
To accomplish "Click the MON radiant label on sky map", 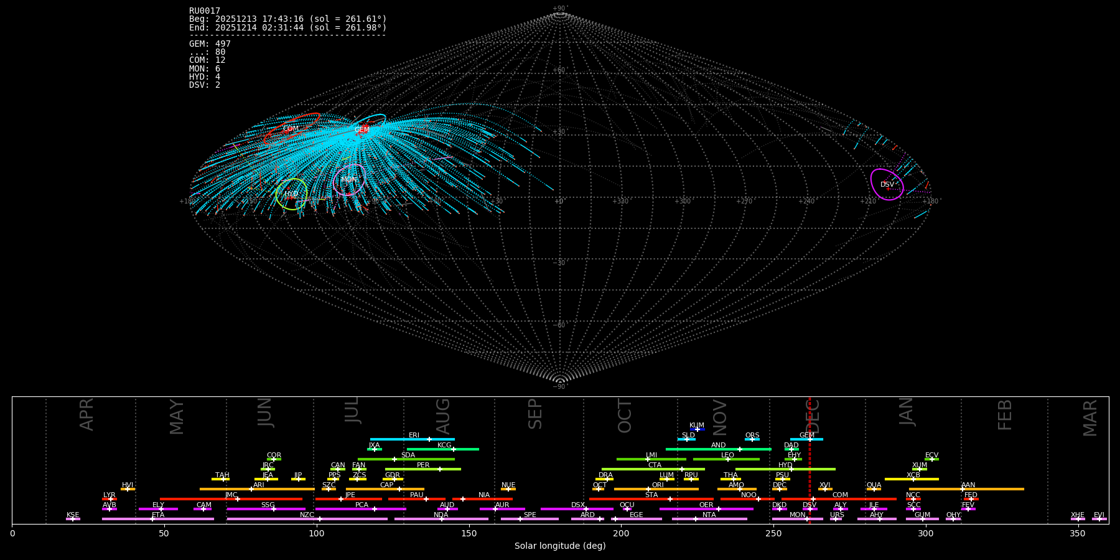I will coord(349,180).
